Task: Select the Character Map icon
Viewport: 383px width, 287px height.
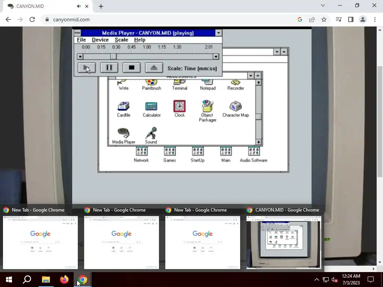Action: [x=236, y=109]
